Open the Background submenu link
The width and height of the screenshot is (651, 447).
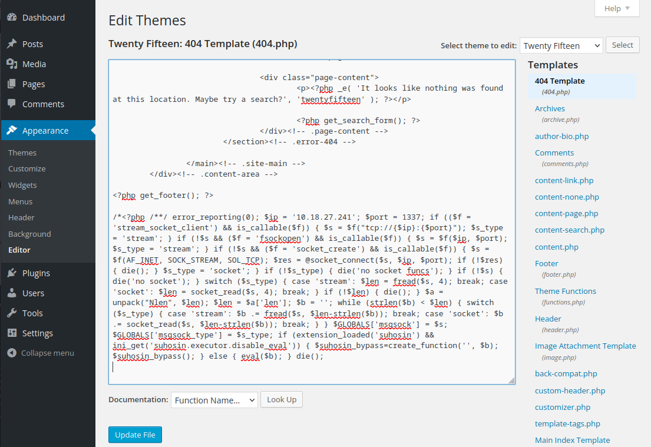(29, 234)
